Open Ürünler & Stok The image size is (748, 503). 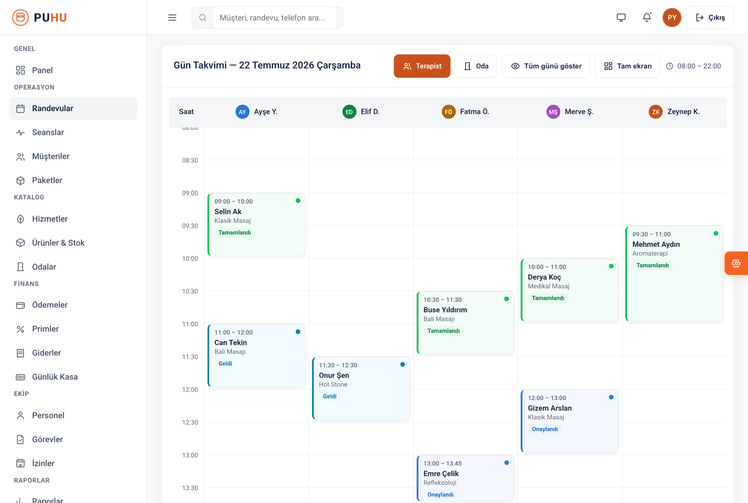pyautogui.click(x=73, y=243)
